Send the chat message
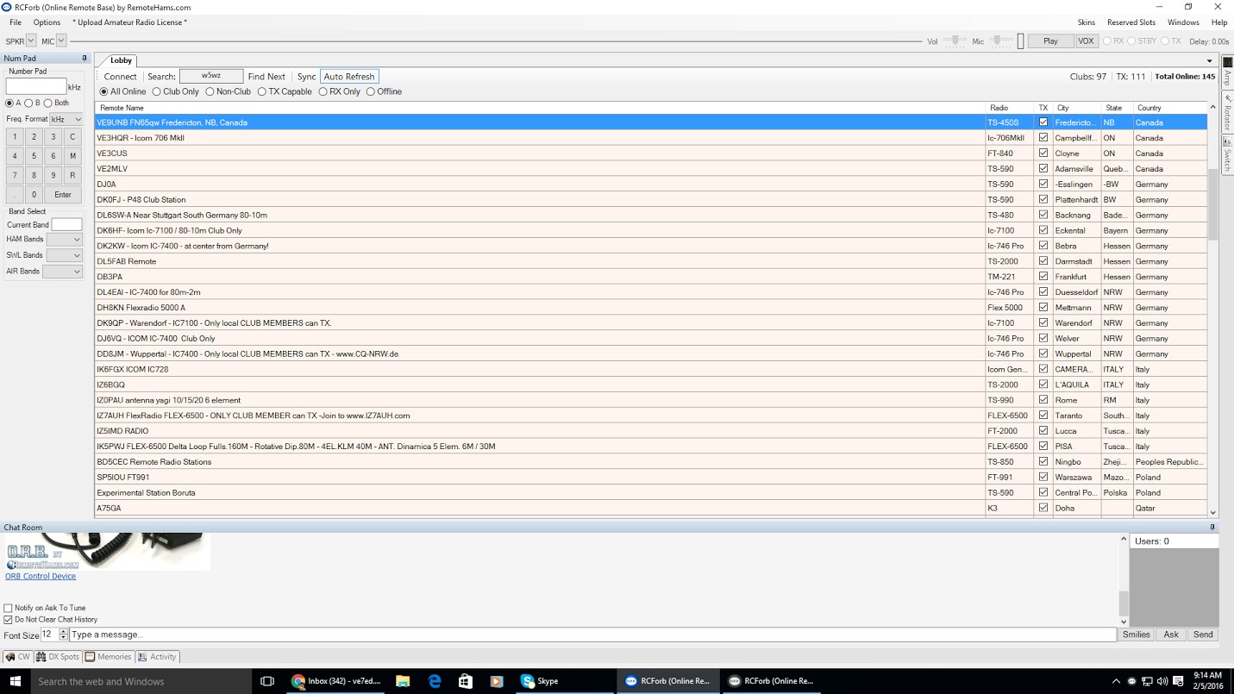 point(1203,635)
